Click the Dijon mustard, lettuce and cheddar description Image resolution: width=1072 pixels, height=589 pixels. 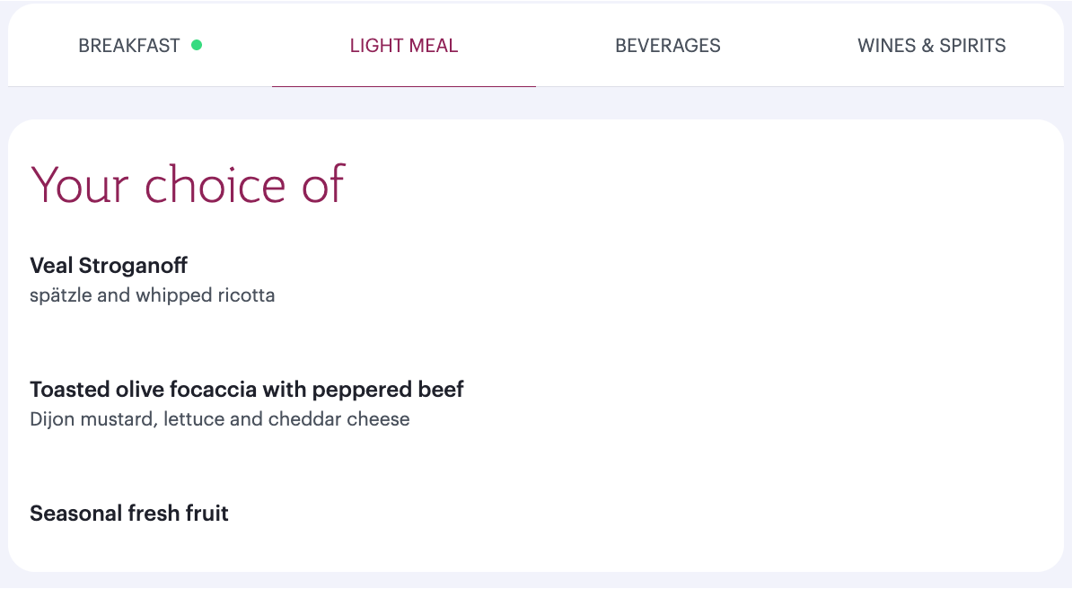[x=219, y=419]
